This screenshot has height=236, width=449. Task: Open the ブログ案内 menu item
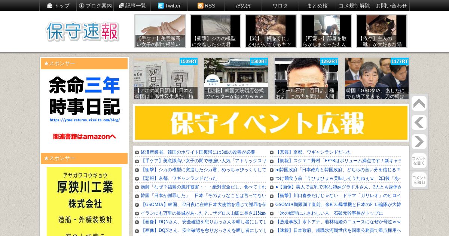95,6
